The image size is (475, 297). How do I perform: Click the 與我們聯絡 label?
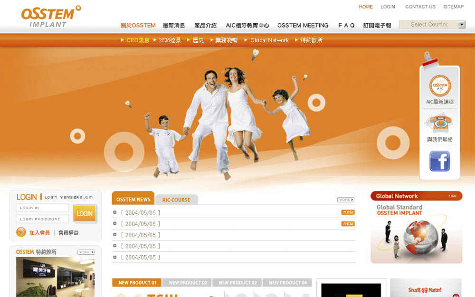(440, 139)
